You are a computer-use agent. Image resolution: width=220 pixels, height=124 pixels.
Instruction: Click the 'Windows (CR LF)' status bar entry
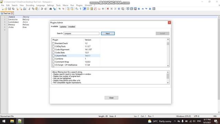[184, 116]
